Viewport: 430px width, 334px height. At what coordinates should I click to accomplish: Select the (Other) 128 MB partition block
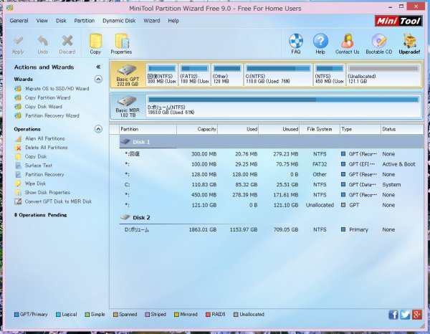[226, 75]
